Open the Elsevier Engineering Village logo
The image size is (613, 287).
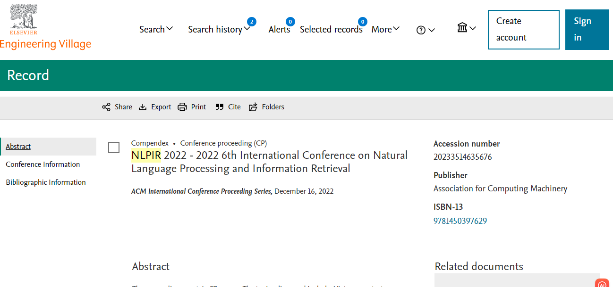pyautogui.click(x=45, y=27)
